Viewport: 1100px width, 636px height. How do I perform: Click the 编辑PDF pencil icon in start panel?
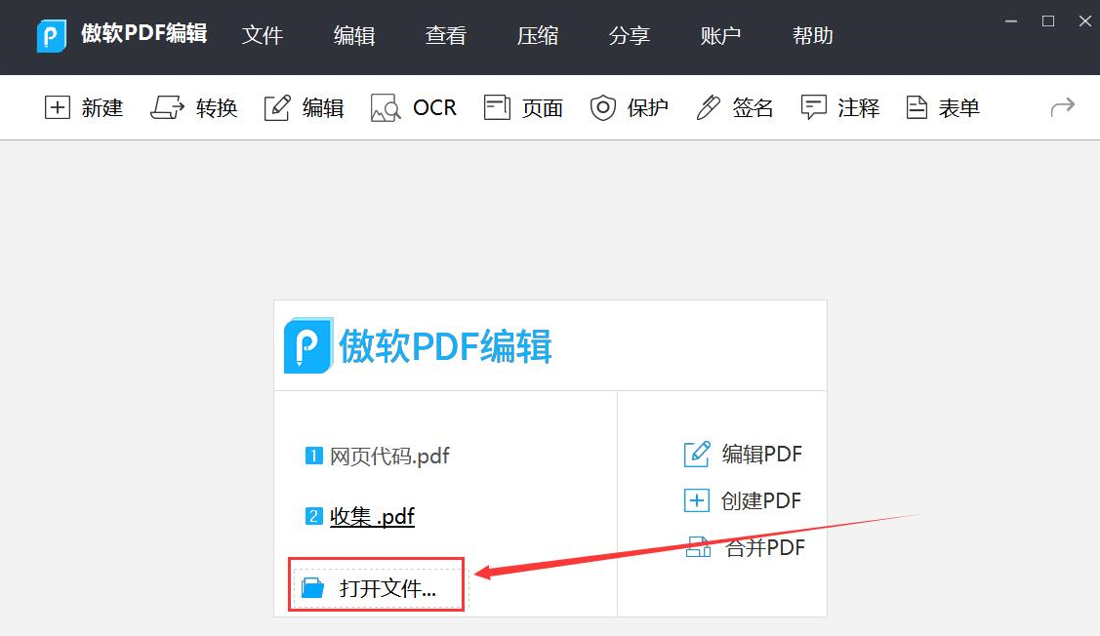tap(697, 455)
